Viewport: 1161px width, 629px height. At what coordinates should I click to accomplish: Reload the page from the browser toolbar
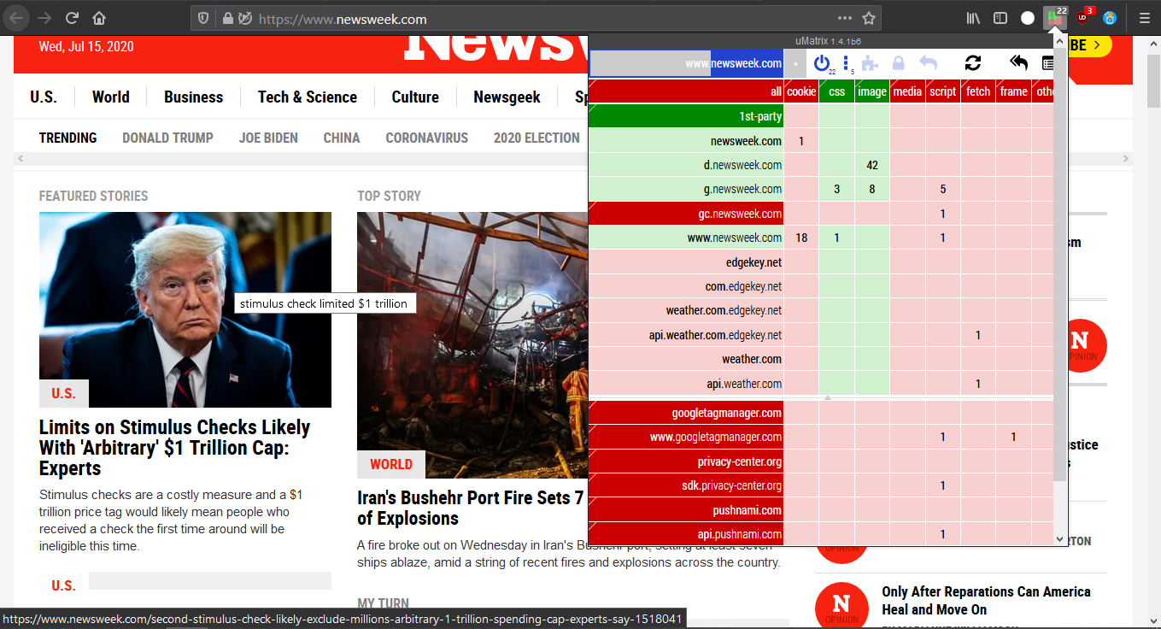[73, 18]
